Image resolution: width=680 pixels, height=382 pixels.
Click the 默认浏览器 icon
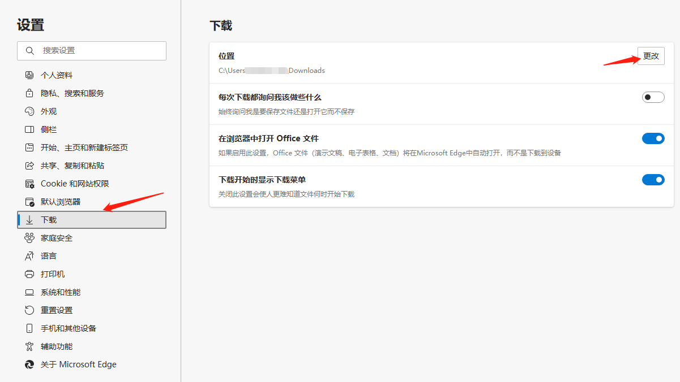click(31, 201)
